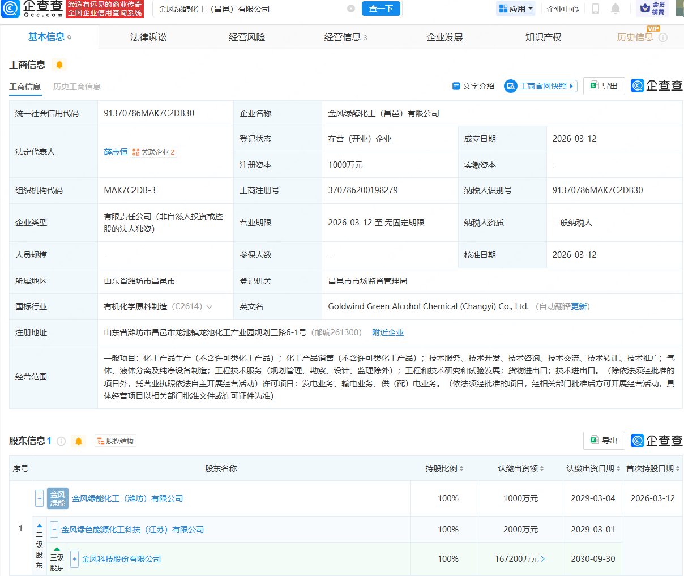
Task: Collapse 金风绿醇能化工（潍坊）using the minus control
Action: pyautogui.click(x=39, y=498)
